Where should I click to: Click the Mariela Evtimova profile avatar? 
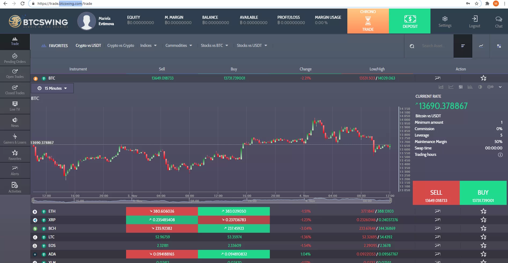point(87,21)
